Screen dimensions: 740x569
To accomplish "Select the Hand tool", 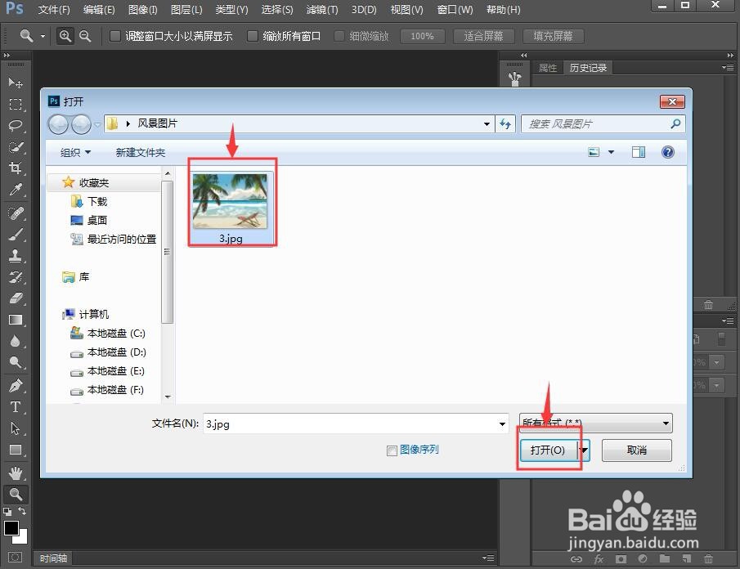I will [x=15, y=472].
